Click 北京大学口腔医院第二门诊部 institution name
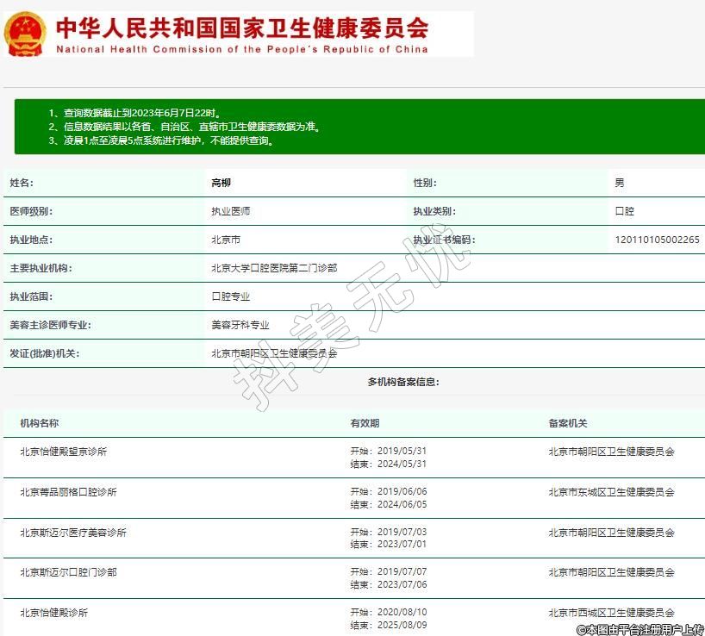The height and width of the screenshot is (636, 705). pyautogui.click(x=274, y=268)
